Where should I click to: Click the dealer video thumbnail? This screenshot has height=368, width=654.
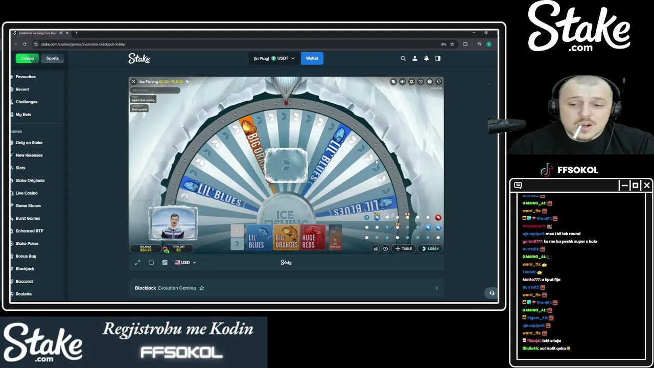coord(173,223)
